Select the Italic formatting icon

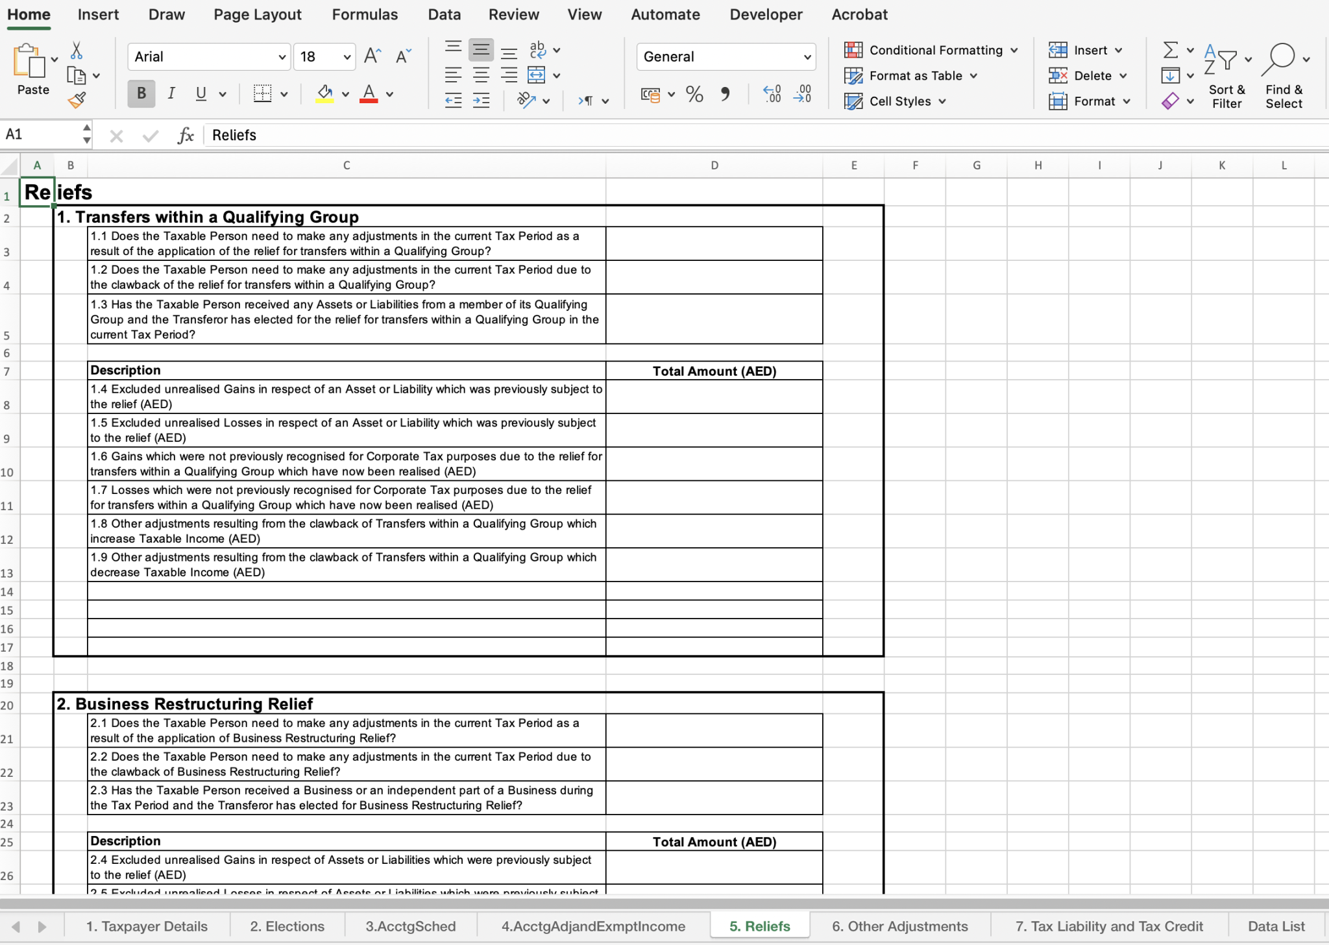click(x=171, y=93)
